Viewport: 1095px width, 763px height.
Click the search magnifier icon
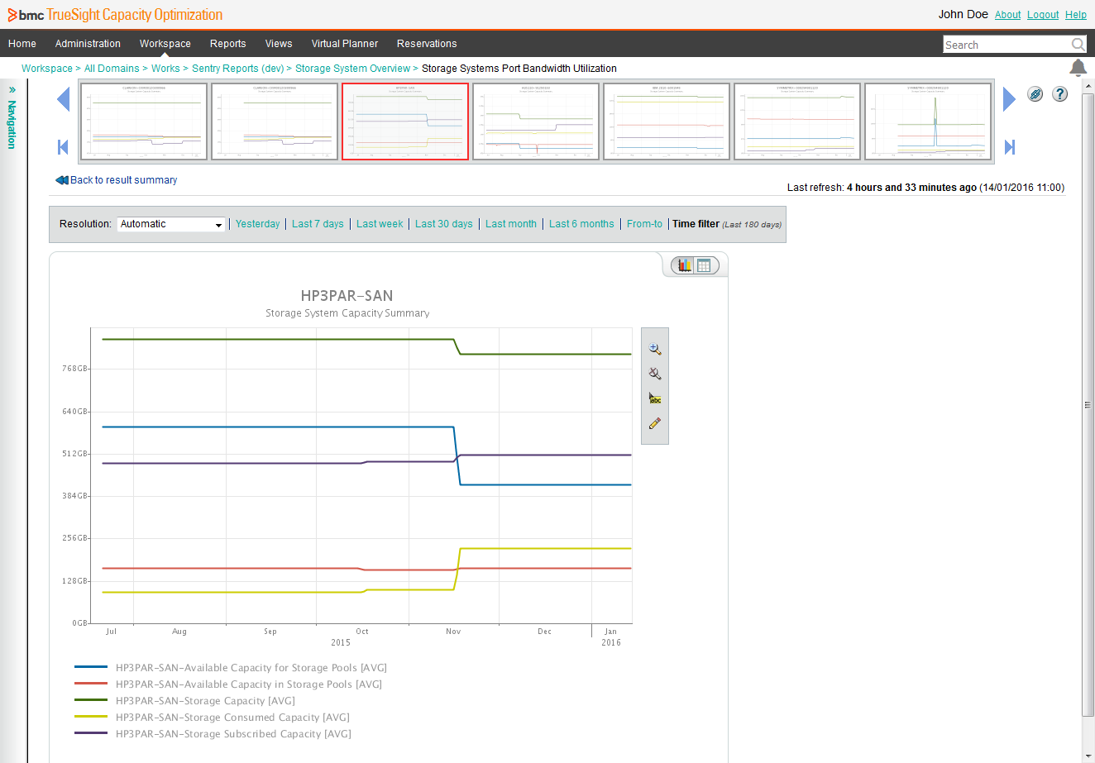click(1078, 44)
